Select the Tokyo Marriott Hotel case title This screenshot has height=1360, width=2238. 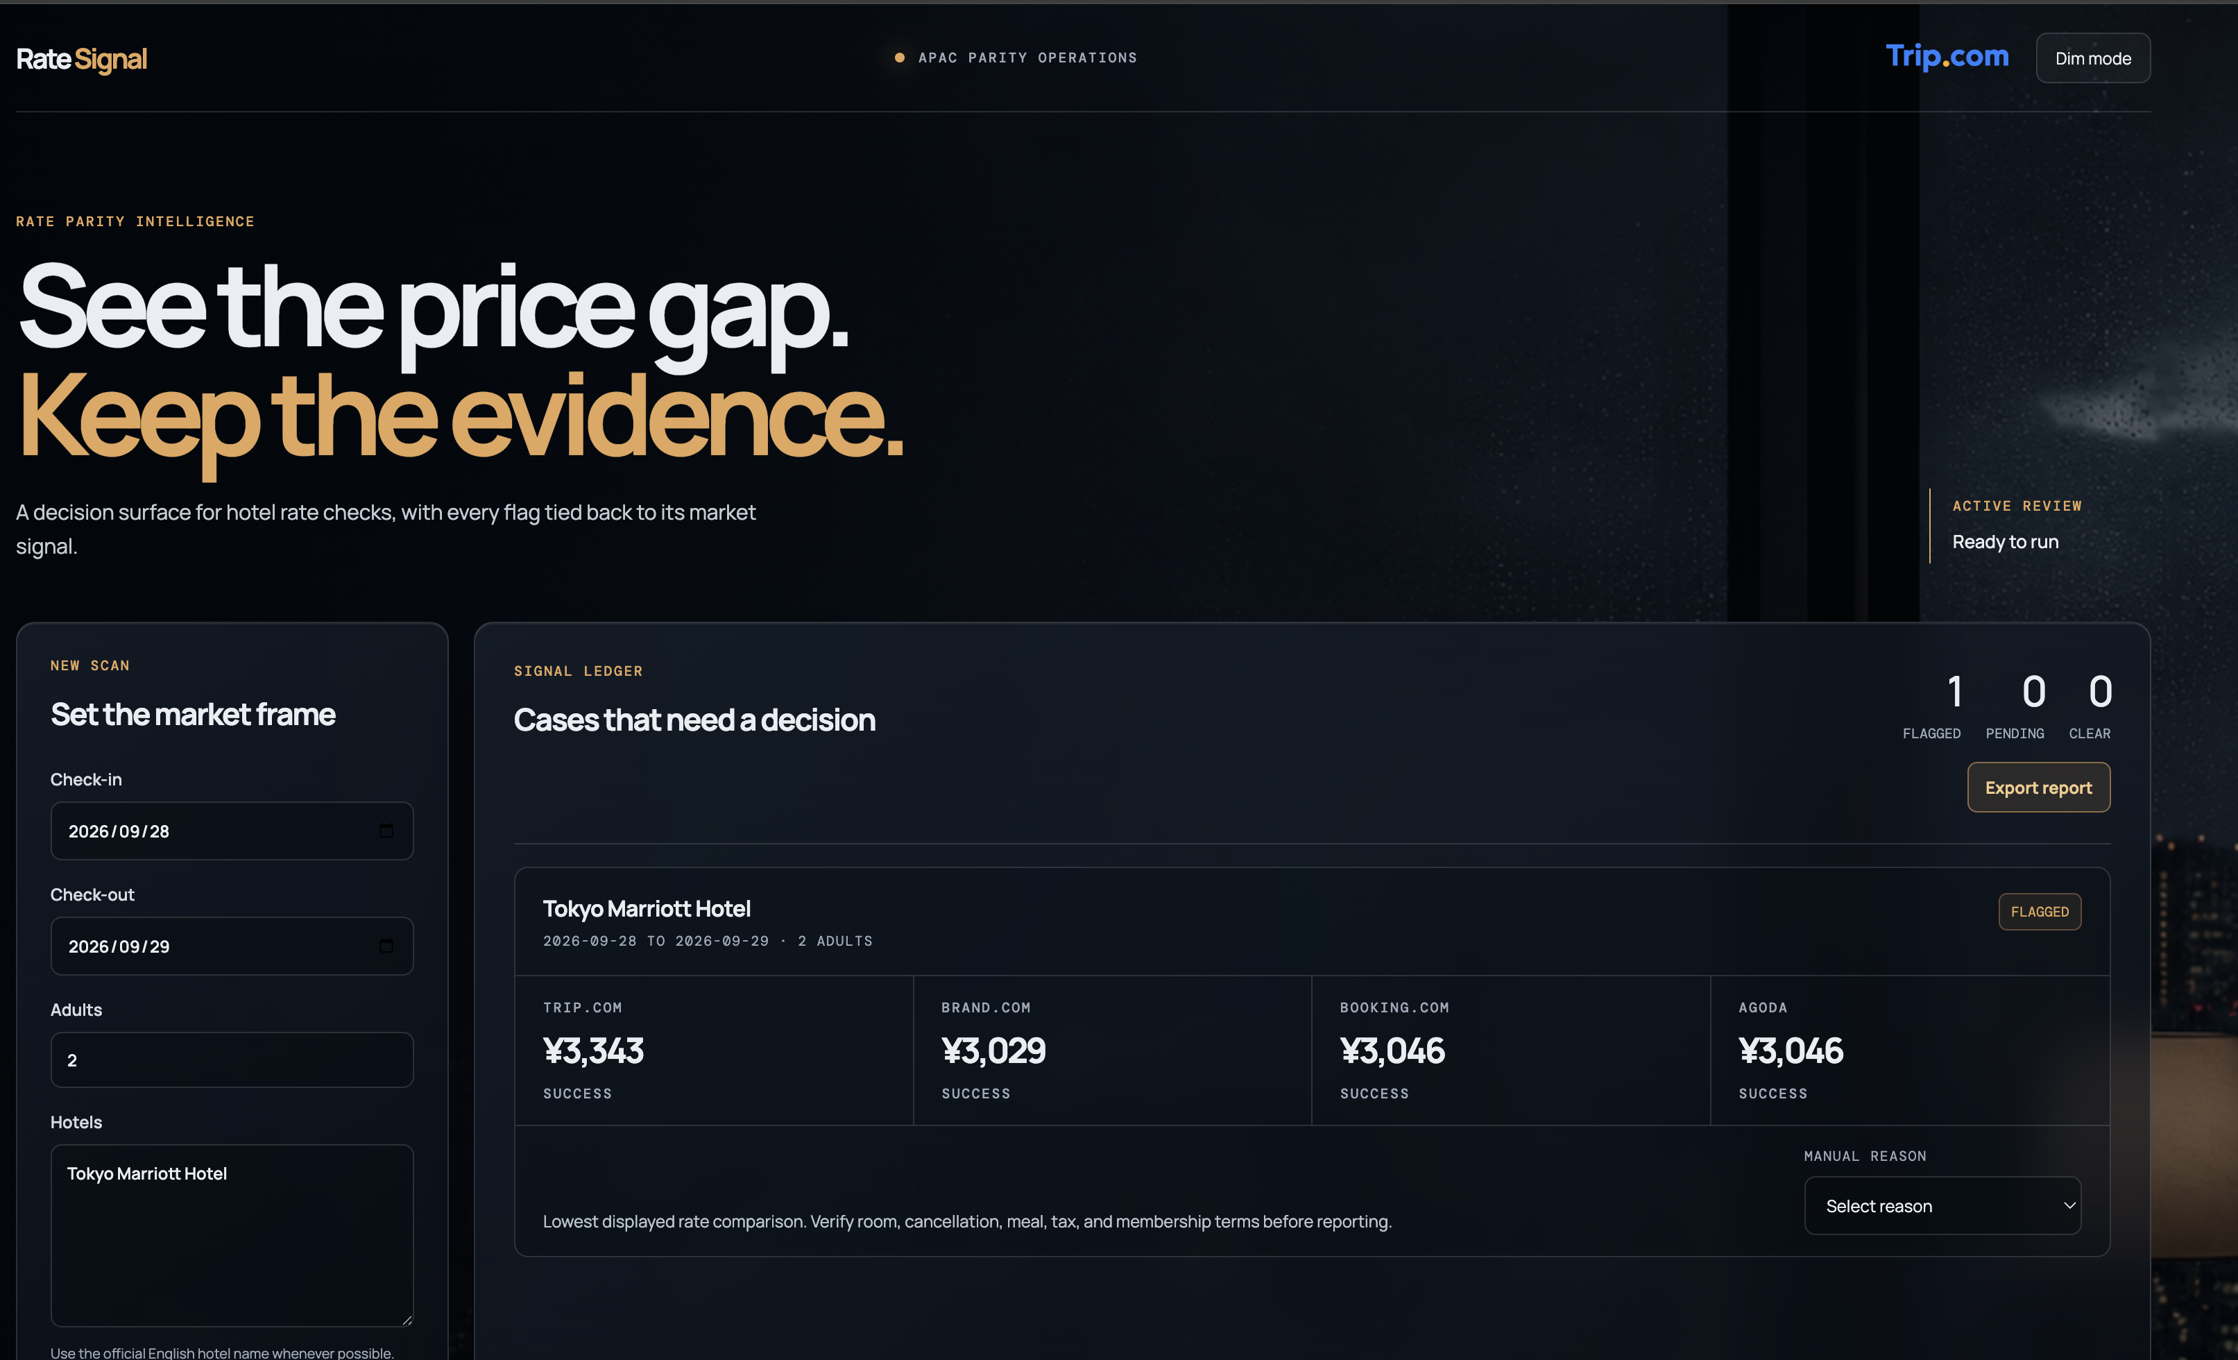[647, 908]
